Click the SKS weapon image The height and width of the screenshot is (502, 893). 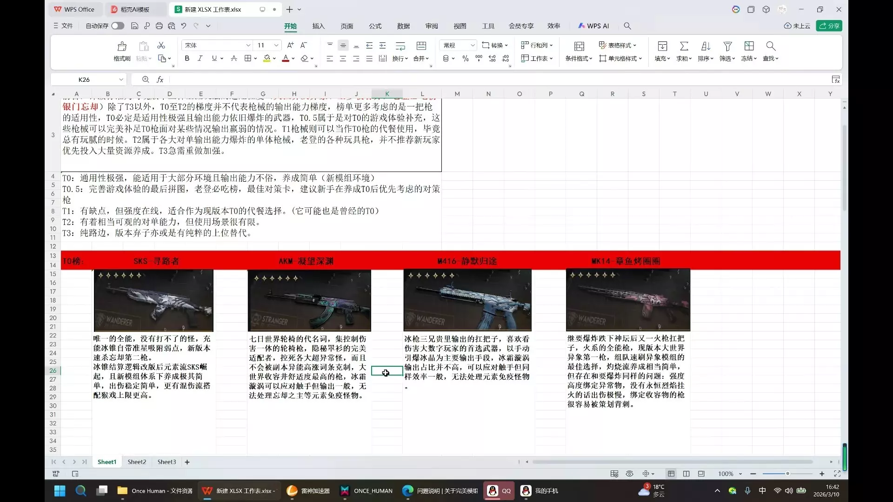click(153, 300)
